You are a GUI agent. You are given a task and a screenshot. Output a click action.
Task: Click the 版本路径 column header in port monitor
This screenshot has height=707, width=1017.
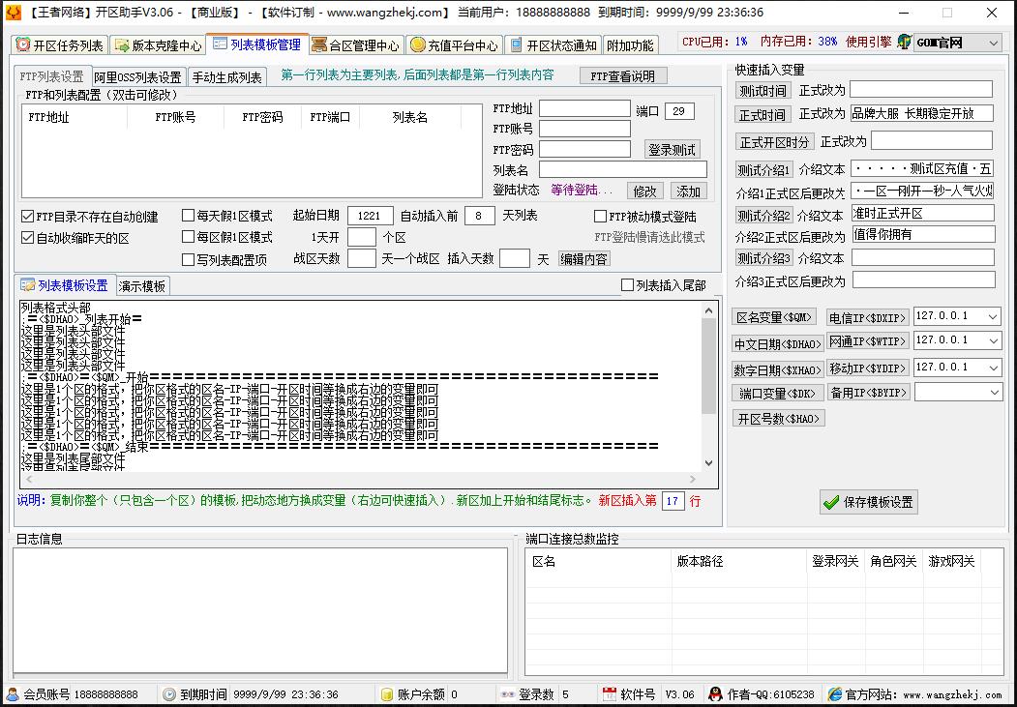tap(738, 561)
